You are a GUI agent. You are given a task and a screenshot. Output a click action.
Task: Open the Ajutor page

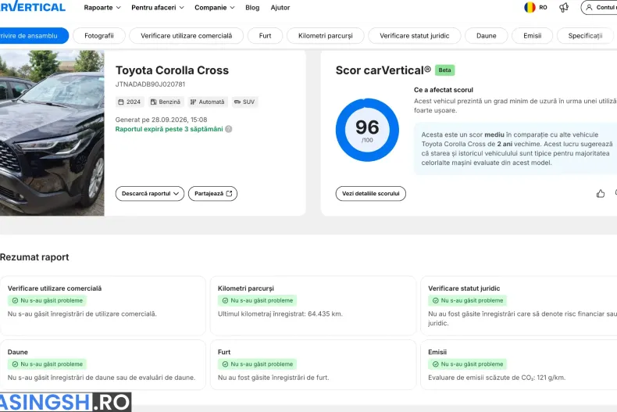click(x=280, y=8)
